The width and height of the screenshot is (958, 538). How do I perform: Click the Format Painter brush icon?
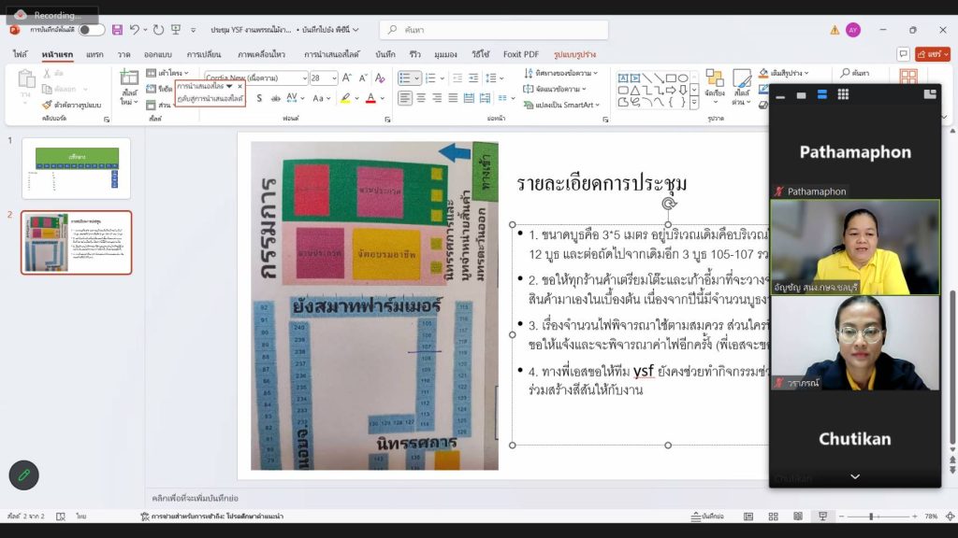tap(47, 105)
